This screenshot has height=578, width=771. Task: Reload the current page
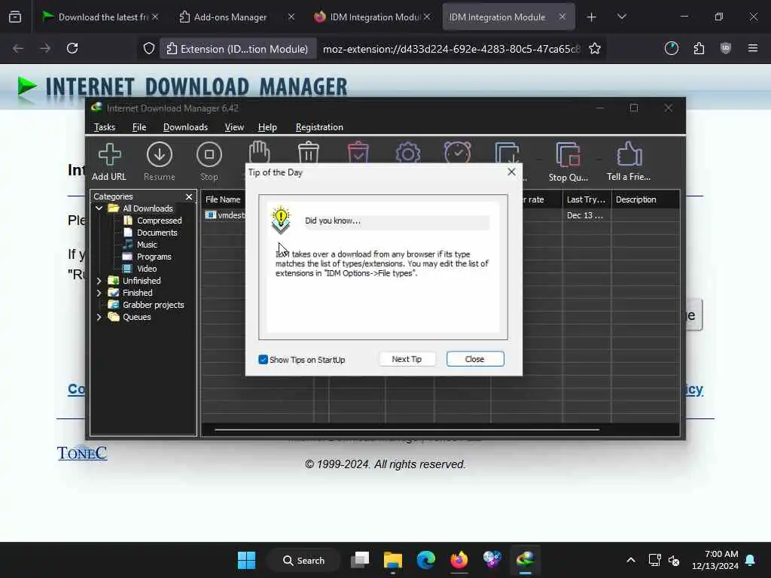point(72,48)
